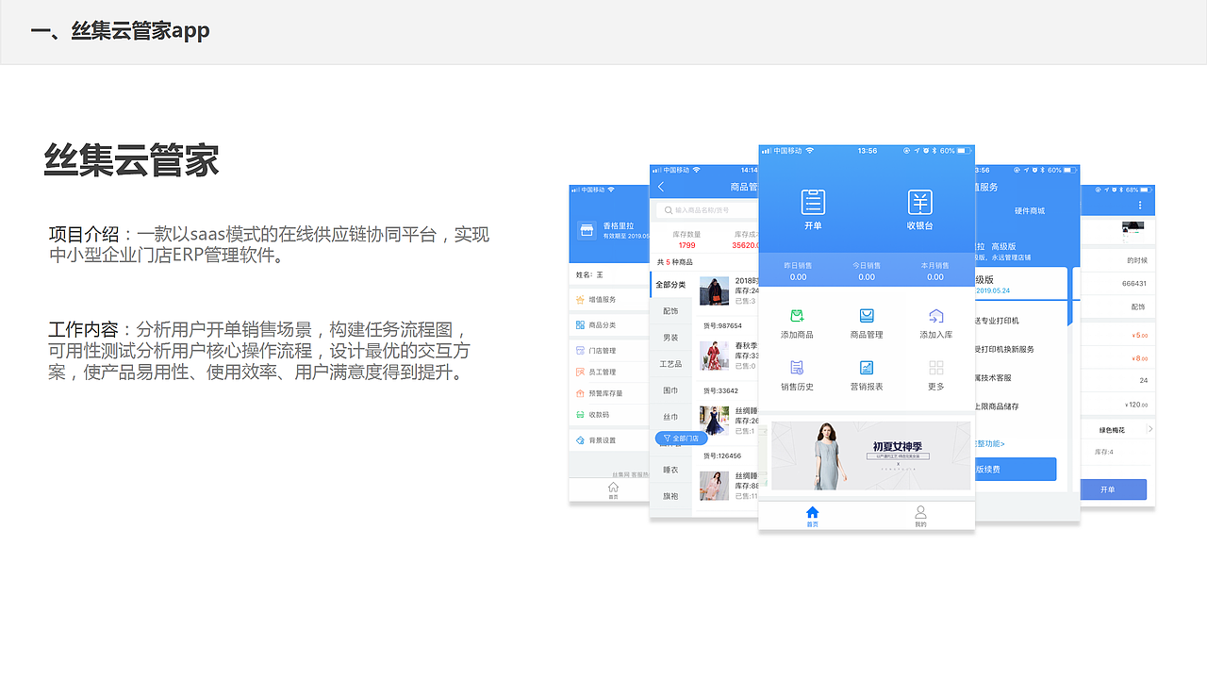This screenshot has width=1207, height=679.
Task: Click the slide header 一、丝集云管家app
Action: tap(120, 31)
